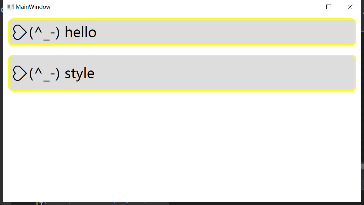Click the heart icon beside style
The height and width of the screenshot is (205, 364).
(20, 73)
